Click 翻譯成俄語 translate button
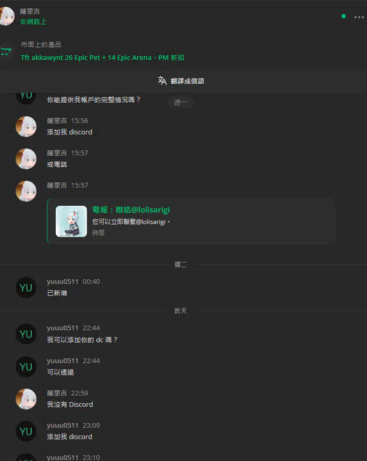This screenshot has width=367, height=461. click(187, 81)
